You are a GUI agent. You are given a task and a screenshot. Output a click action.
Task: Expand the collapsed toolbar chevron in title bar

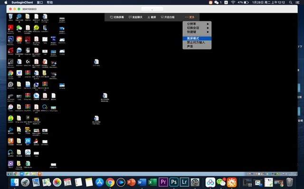click(x=152, y=9)
